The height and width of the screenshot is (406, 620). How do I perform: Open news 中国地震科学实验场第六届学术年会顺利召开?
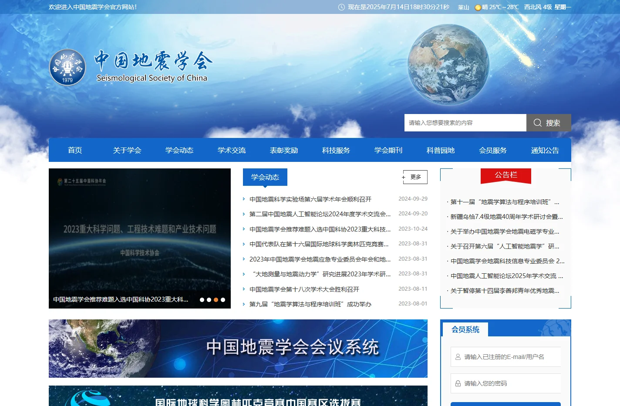click(310, 199)
